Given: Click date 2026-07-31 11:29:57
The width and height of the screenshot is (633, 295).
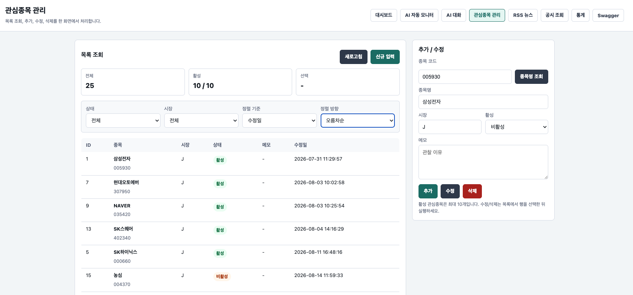Looking at the screenshot, I should [x=318, y=159].
